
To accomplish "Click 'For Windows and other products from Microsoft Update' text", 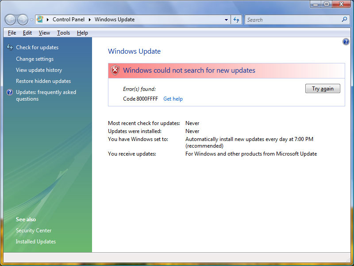I will pos(251,153).
